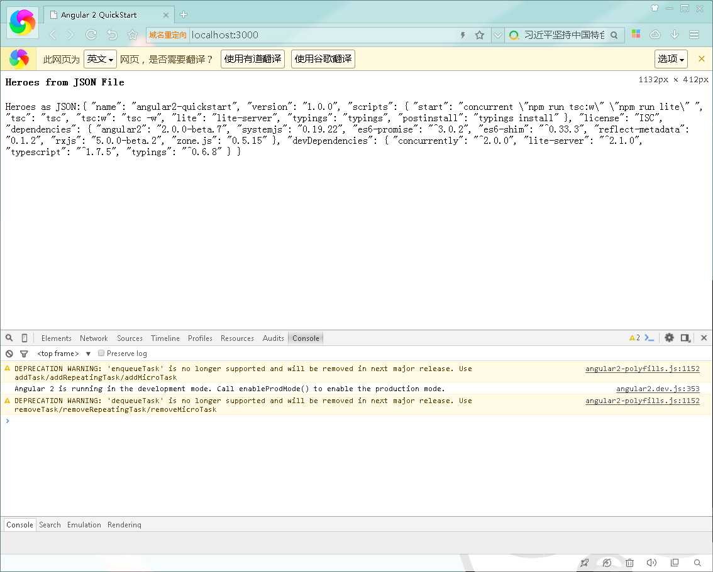713x572 pixels.
Task: Enable the Preserve log checkbox
Action: click(x=101, y=353)
